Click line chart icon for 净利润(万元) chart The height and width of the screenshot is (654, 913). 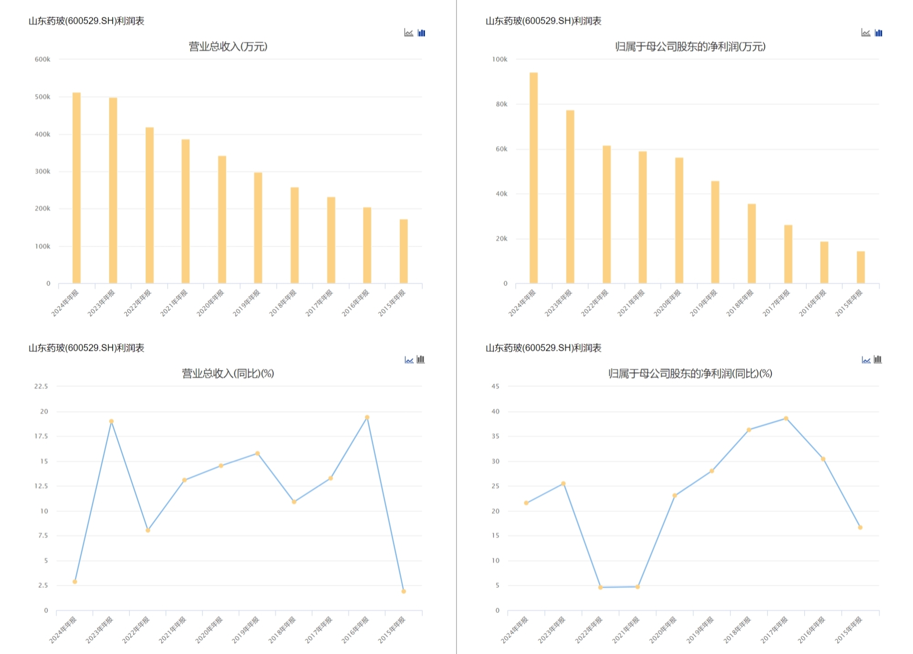point(866,33)
